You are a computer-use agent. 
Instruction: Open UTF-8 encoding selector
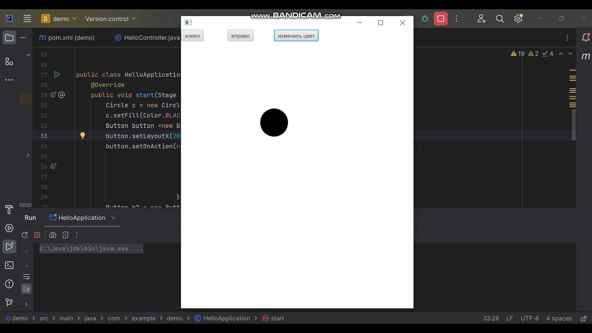coord(530,319)
